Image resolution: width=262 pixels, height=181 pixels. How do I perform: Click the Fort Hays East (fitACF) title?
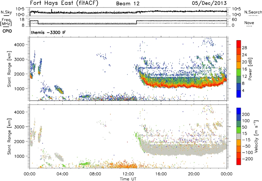(x=64, y=3)
